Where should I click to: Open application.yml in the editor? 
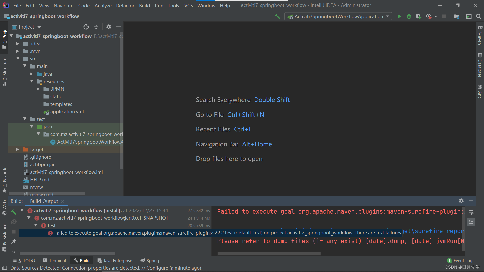pos(67,112)
